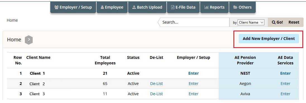
Task: Open Employer / Setup Enter link for Client 3
Action: (x=193, y=94)
